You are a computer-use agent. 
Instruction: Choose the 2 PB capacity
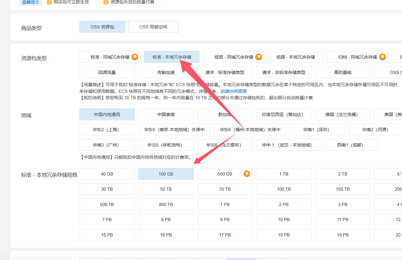click(x=284, y=204)
